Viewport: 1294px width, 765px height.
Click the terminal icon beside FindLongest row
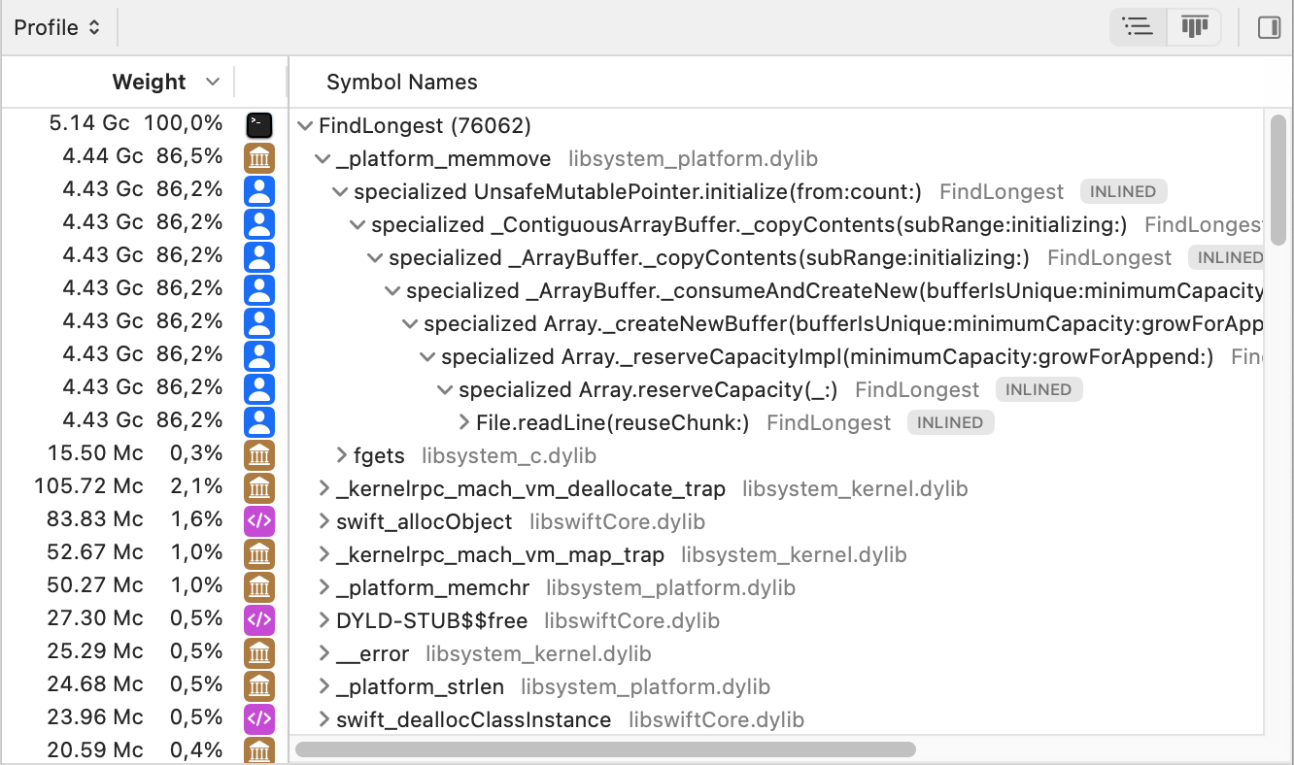[258, 125]
